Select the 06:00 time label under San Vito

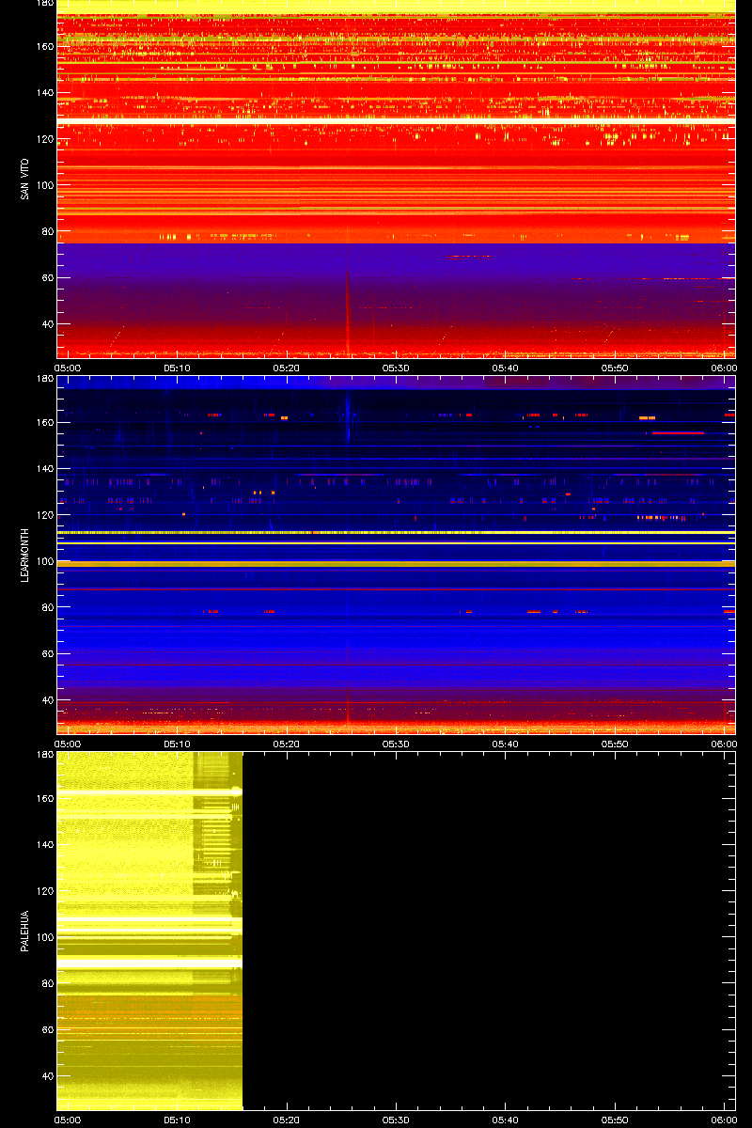pos(724,368)
